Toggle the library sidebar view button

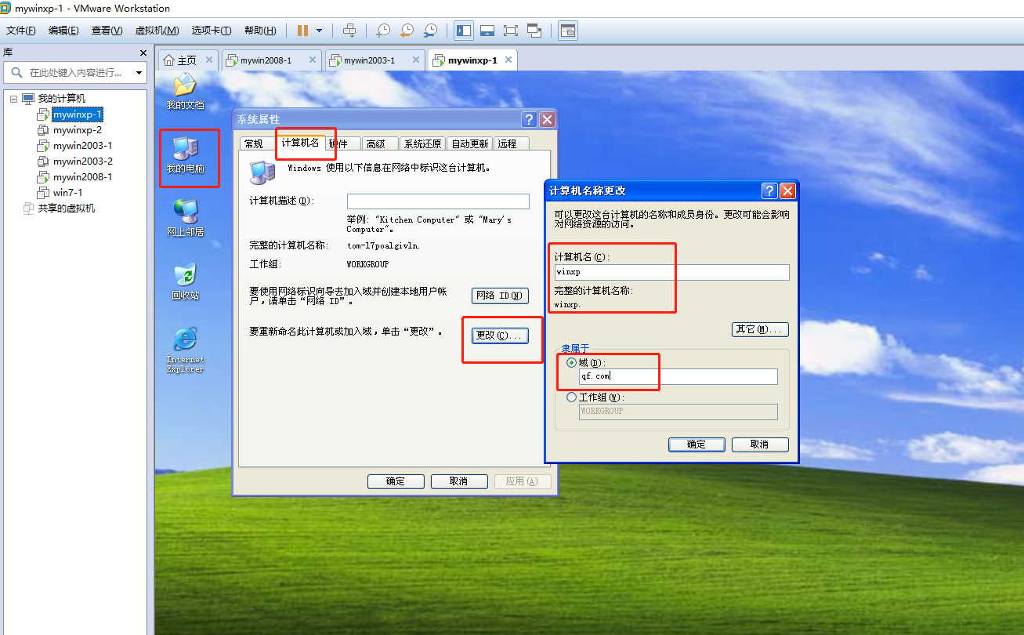point(464,31)
